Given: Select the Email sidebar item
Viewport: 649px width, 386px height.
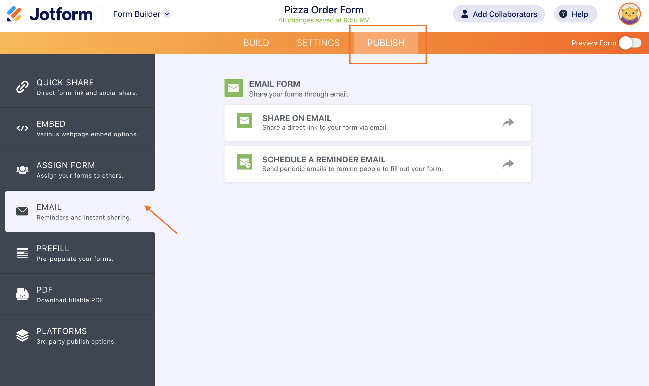Looking at the screenshot, I should coord(80,211).
